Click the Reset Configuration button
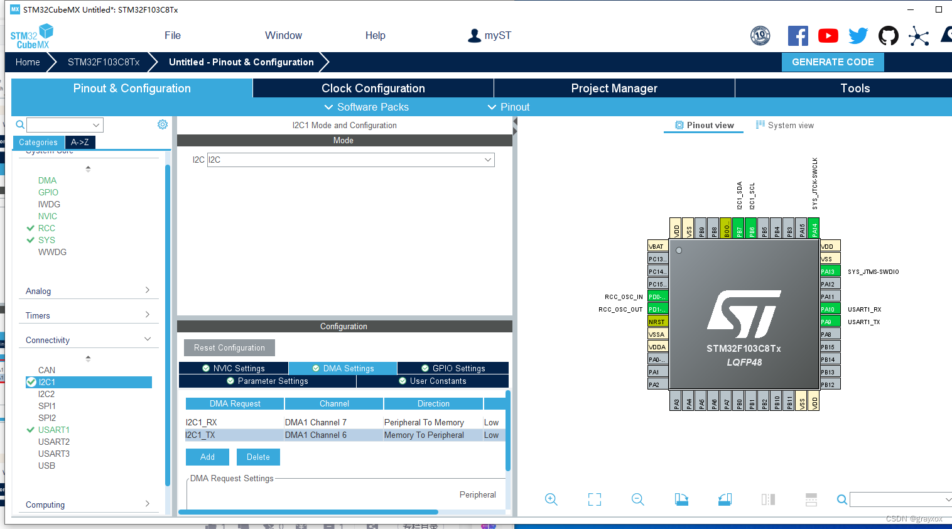952x529 pixels. (229, 347)
